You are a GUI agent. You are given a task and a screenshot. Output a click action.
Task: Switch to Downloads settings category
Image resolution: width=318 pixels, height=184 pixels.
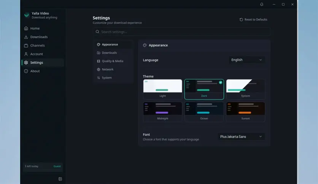pos(114,53)
